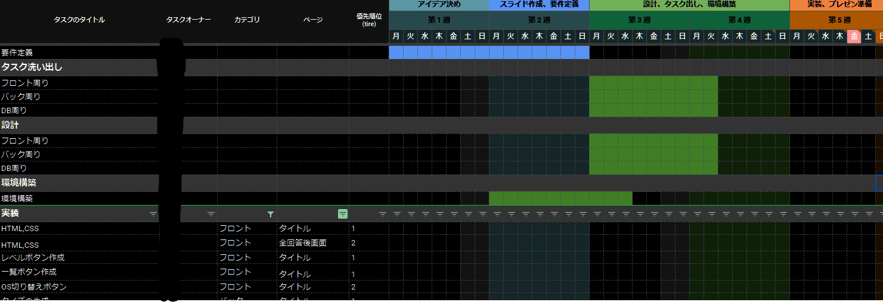The width and height of the screenshot is (883, 302).
Task: Select the ページ column header
Action: pyautogui.click(x=313, y=20)
